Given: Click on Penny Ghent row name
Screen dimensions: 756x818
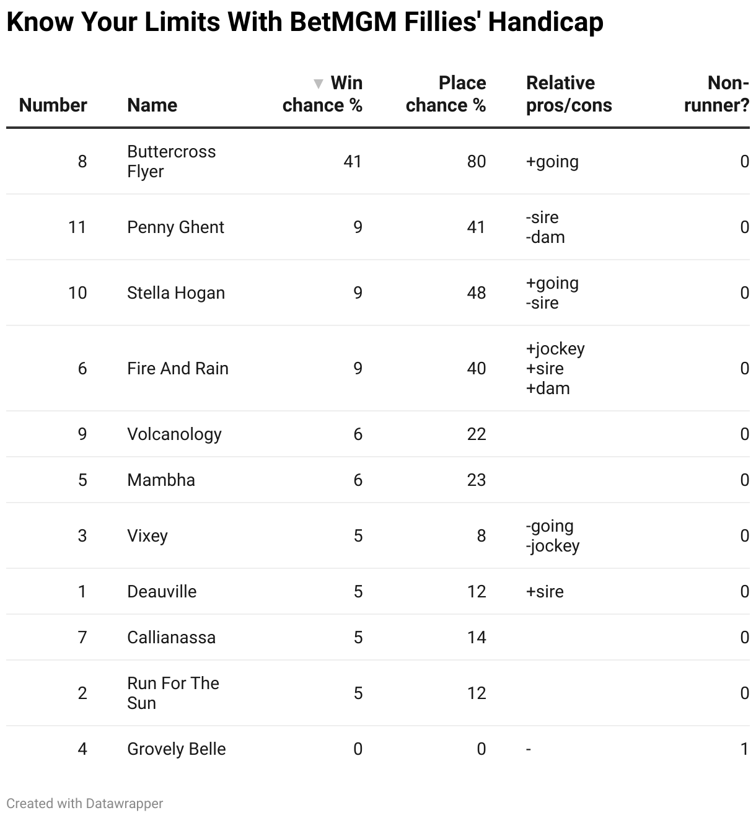Looking at the screenshot, I should [175, 227].
